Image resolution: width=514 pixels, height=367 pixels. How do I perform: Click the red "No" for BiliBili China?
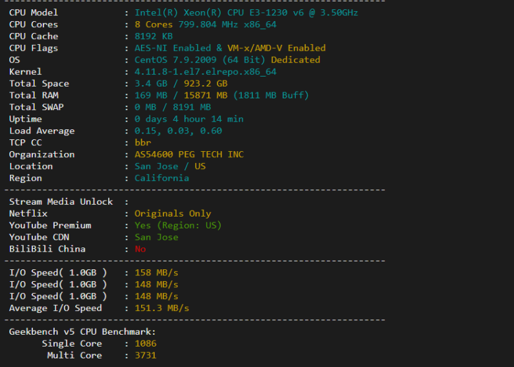[x=140, y=250]
